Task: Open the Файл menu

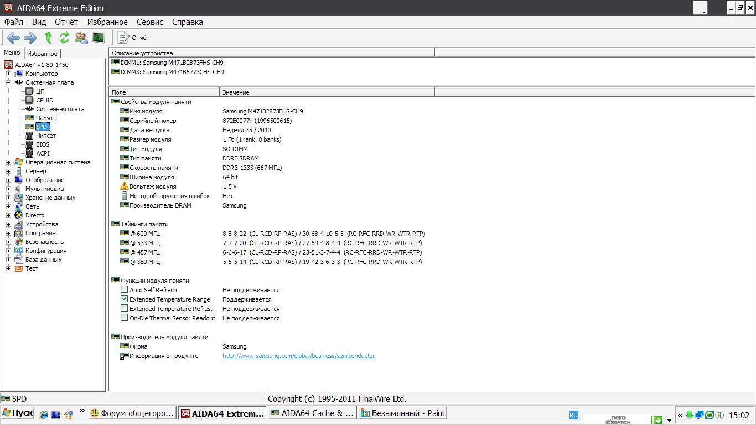Action: click(14, 22)
